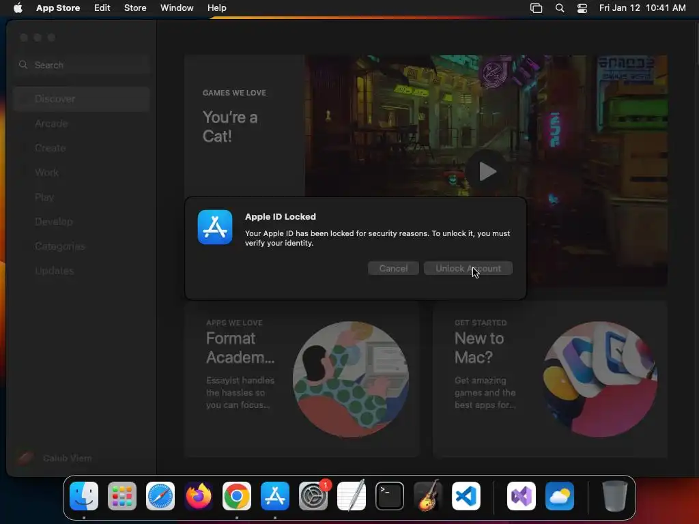Open Stage Manager menu bar icon

point(537,8)
